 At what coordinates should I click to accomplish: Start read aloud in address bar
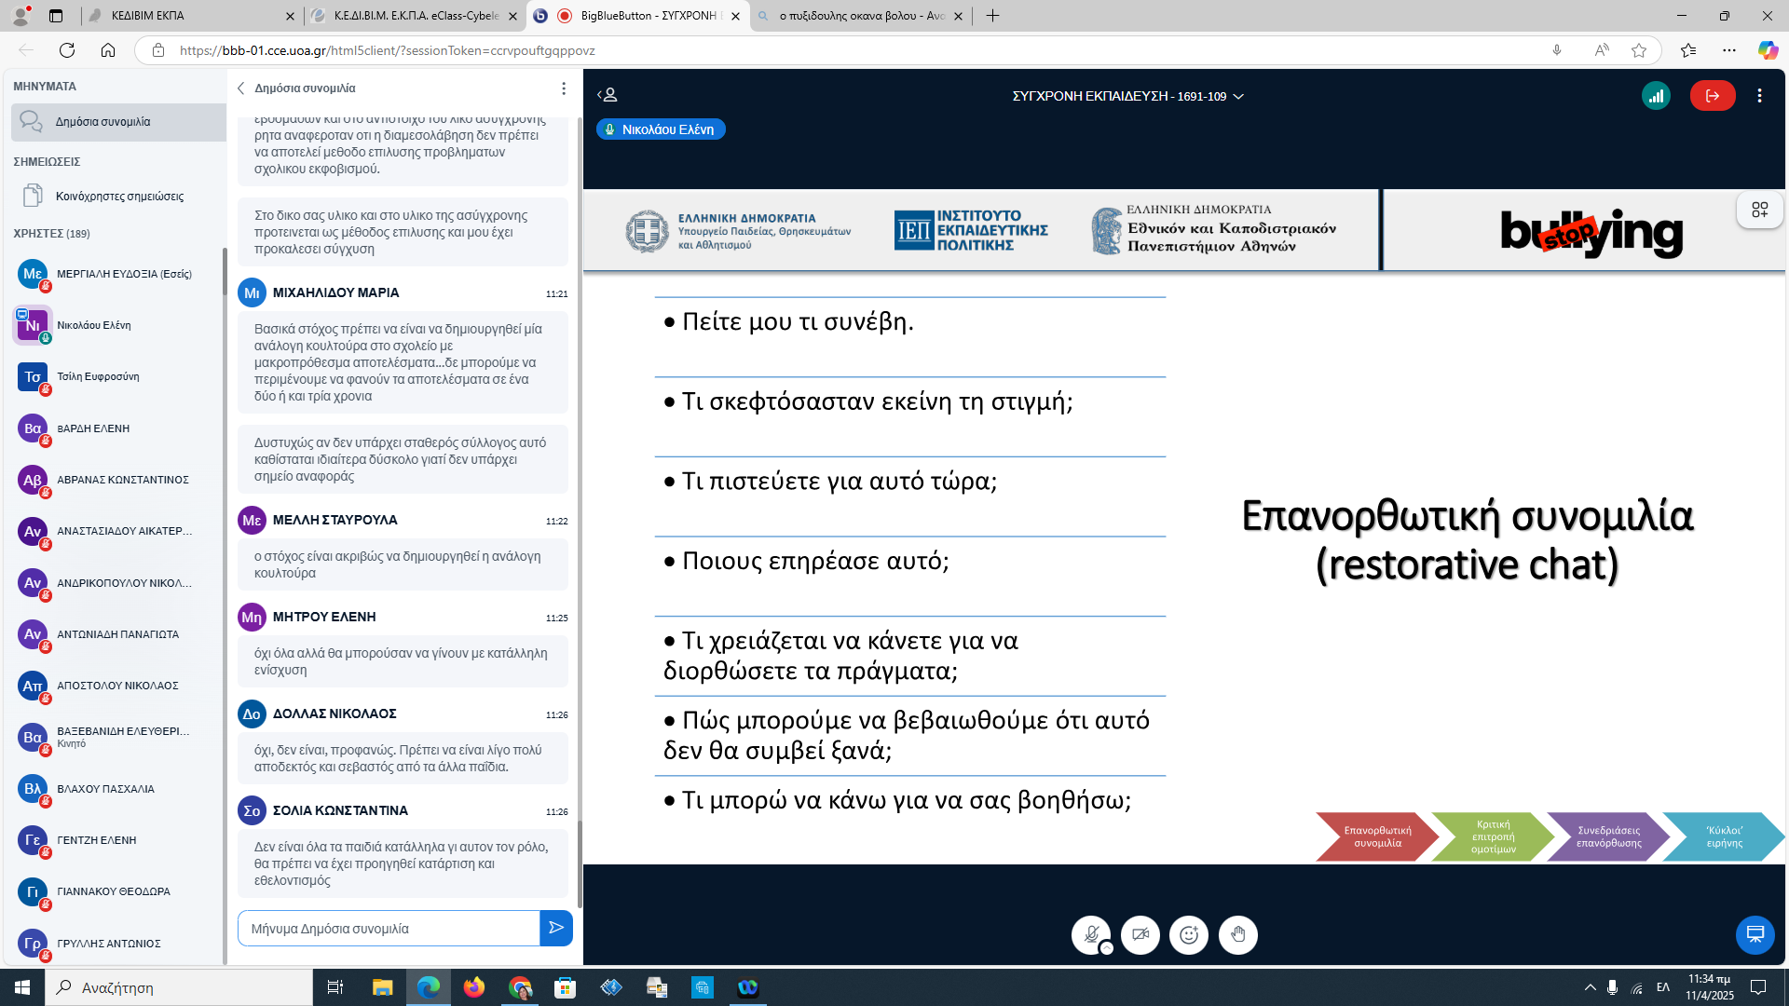1602,50
